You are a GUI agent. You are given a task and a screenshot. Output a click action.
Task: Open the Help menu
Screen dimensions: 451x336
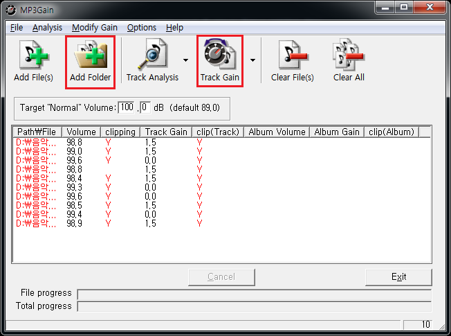coord(174,28)
